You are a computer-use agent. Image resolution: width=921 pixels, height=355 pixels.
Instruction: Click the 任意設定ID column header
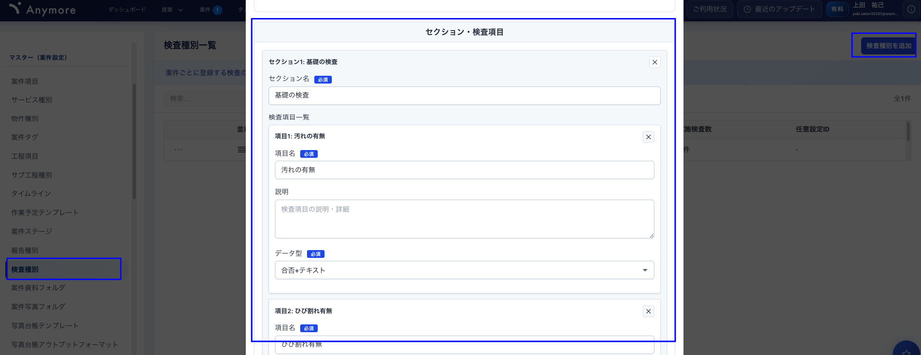point(812,129)
